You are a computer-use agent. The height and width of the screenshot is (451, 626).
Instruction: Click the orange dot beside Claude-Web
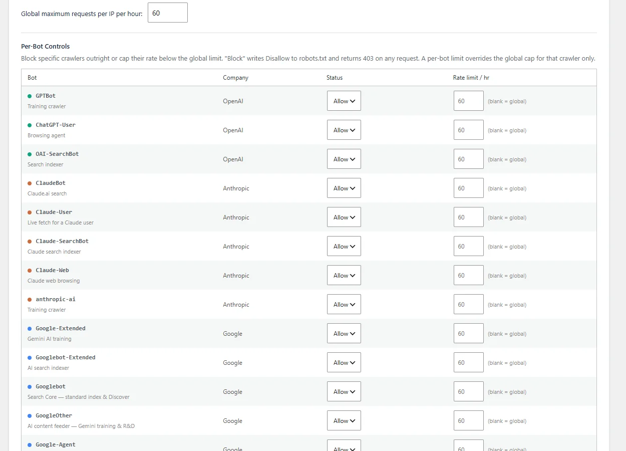30,271
